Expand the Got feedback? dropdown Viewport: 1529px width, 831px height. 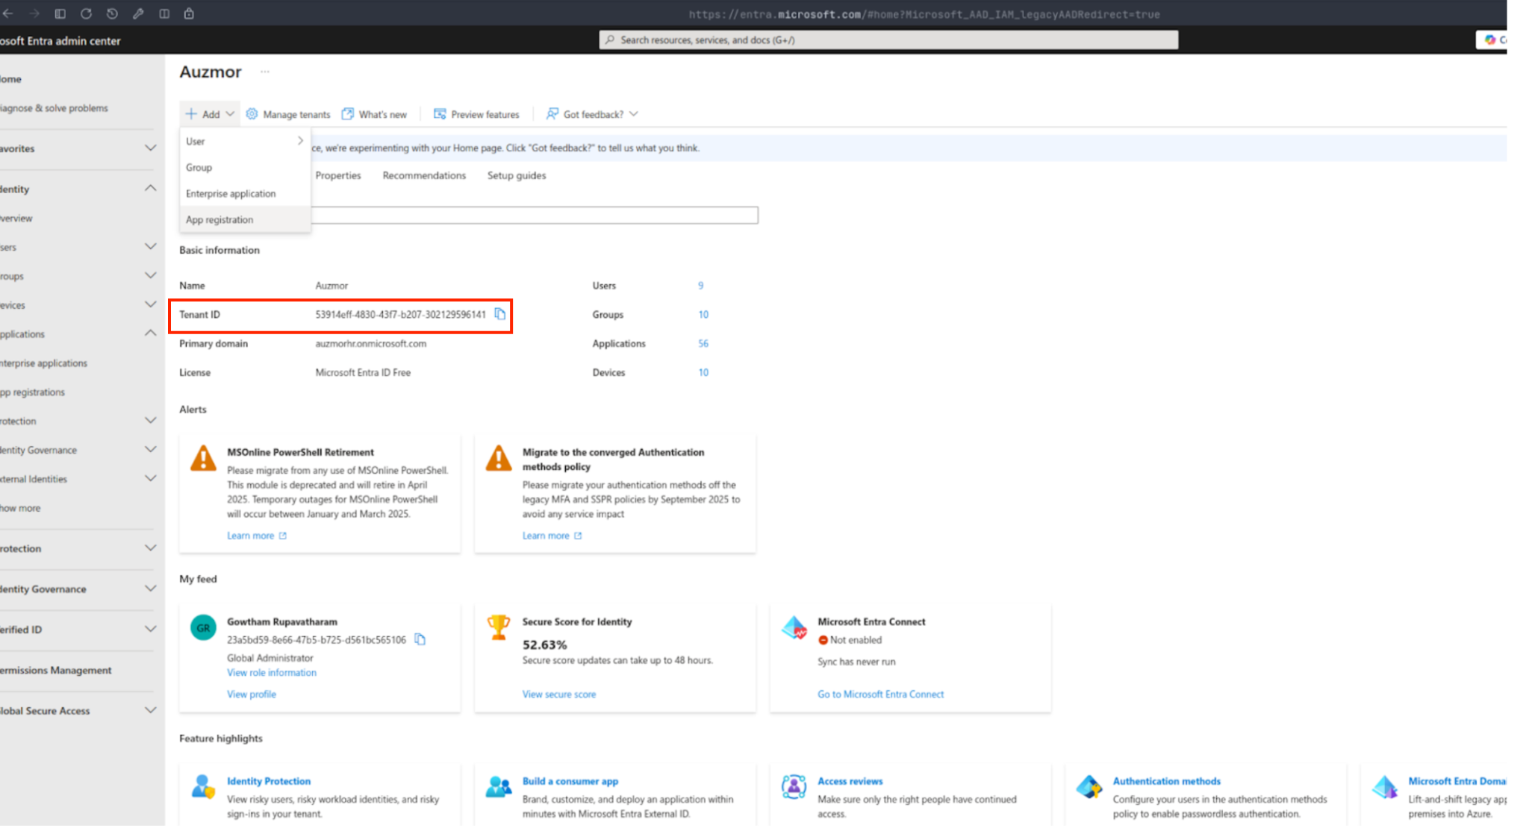(x=592, y=114)
